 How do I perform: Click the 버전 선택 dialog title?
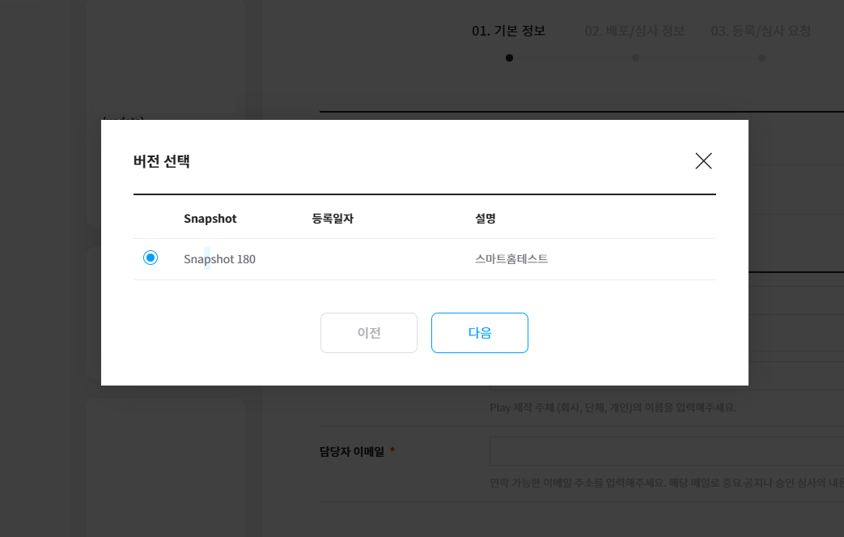tap(162, 161)
